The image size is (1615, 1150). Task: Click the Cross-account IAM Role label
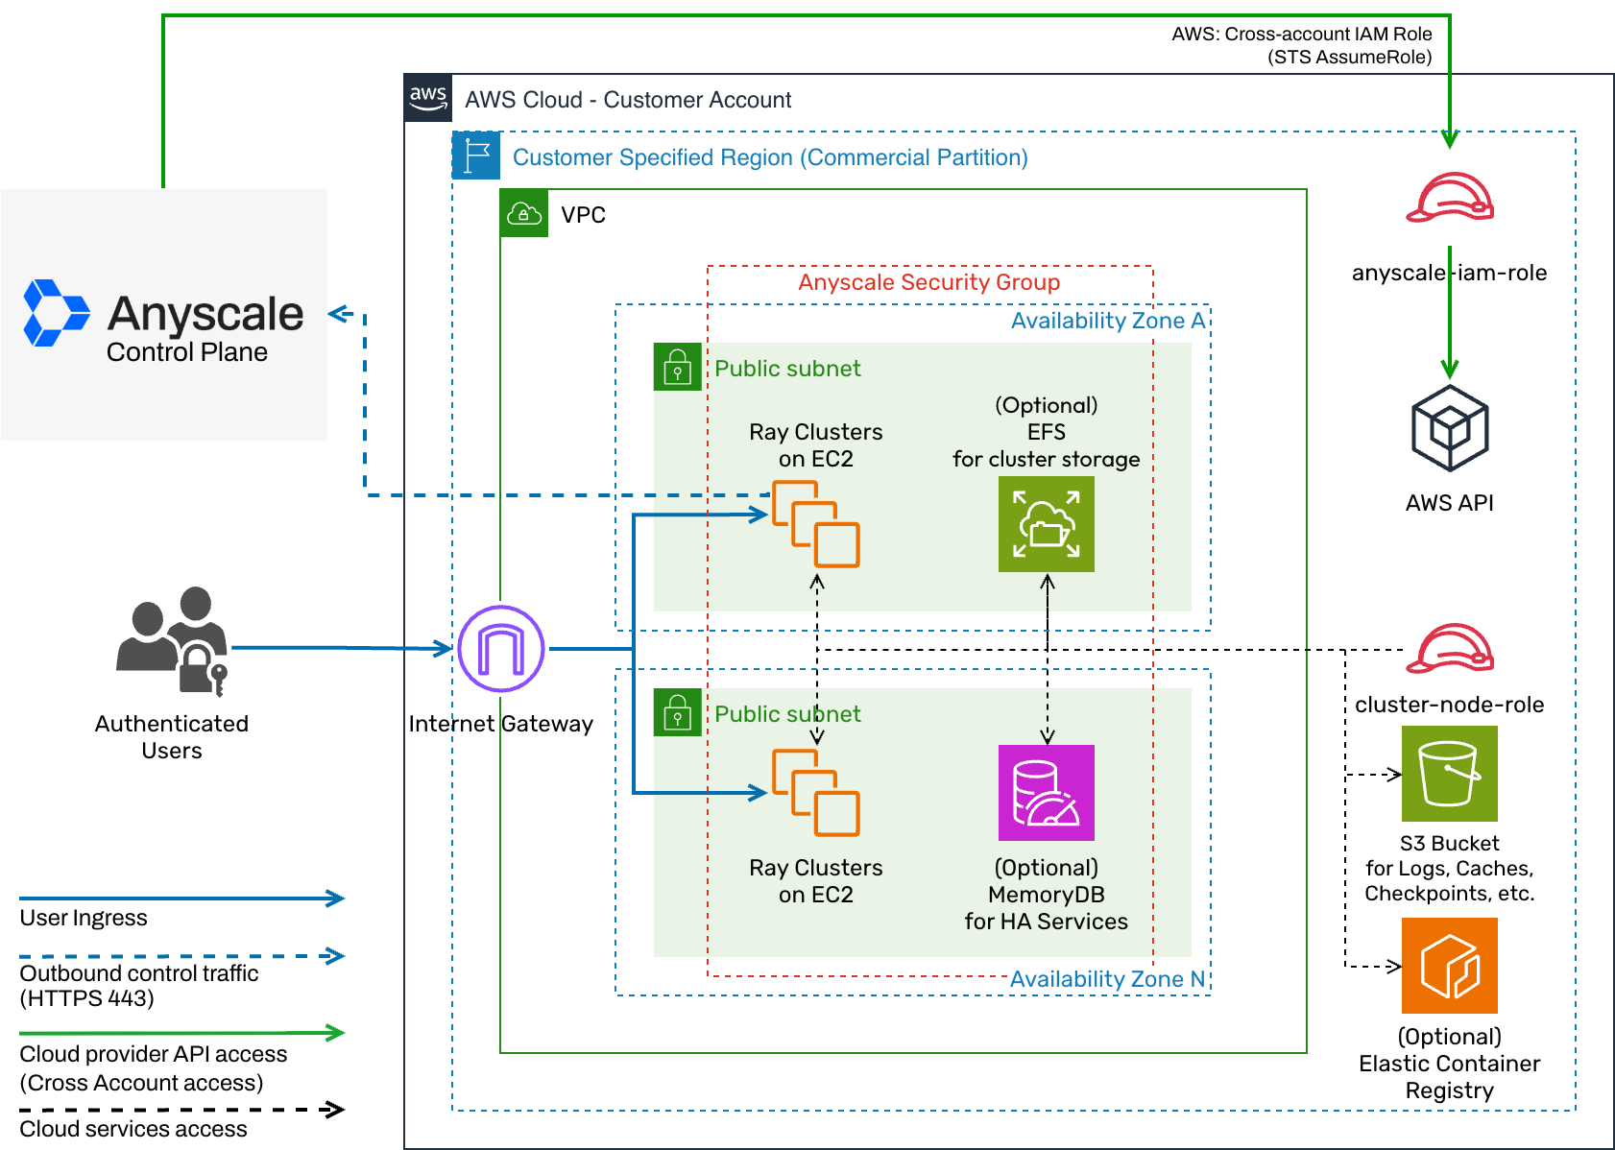click(1301, 45)
